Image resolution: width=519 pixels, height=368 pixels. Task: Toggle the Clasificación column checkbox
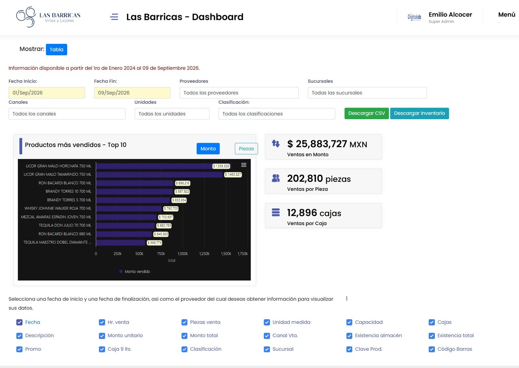(x=184, y=349)
